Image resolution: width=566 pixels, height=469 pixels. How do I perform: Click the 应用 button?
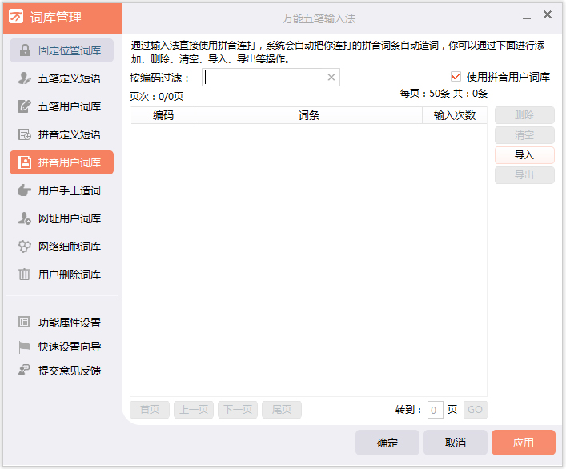pos(523,443)
